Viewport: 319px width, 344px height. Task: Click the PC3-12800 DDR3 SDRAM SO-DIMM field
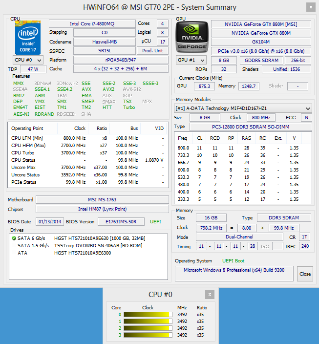251,127
